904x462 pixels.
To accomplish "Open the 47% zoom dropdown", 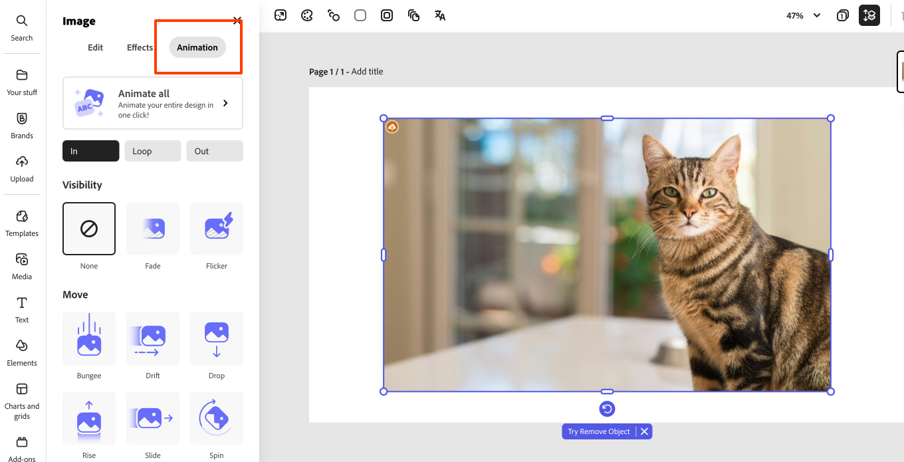I will click(804, 15).
